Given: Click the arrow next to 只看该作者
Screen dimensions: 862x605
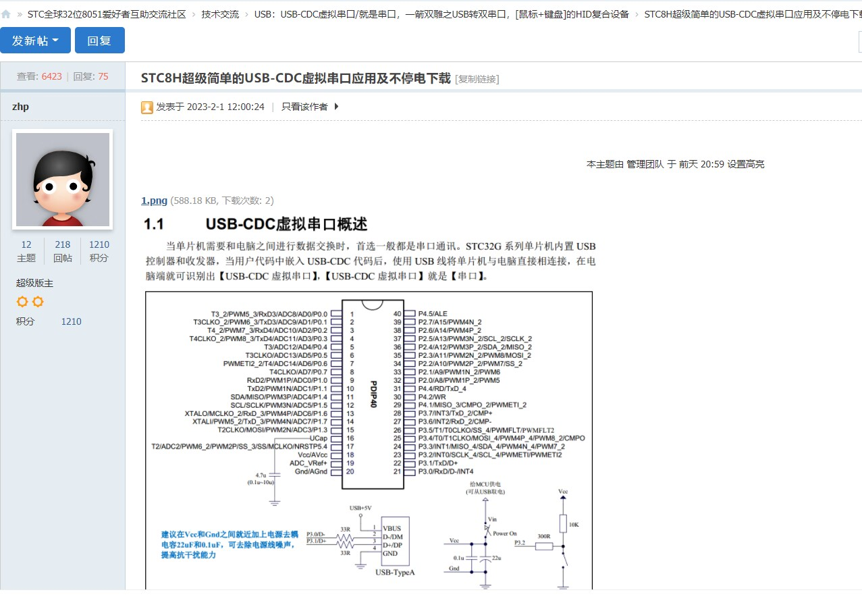Looking at the screenshot, I should [336, 107].
